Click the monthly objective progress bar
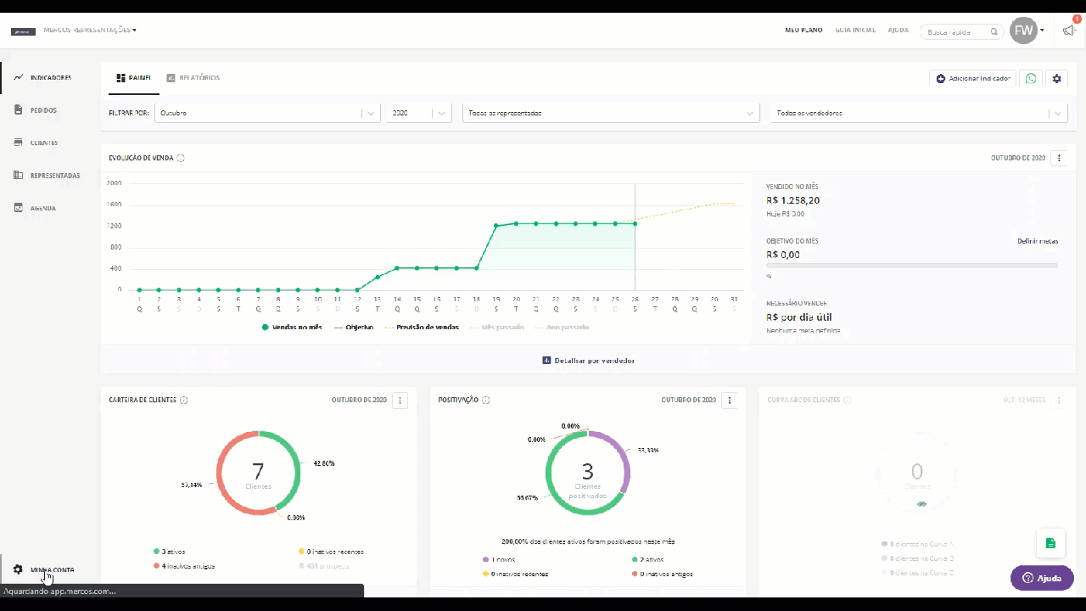Image resolution: width=1086 pixels, height=611 pixels. click(x=911, y=266)
